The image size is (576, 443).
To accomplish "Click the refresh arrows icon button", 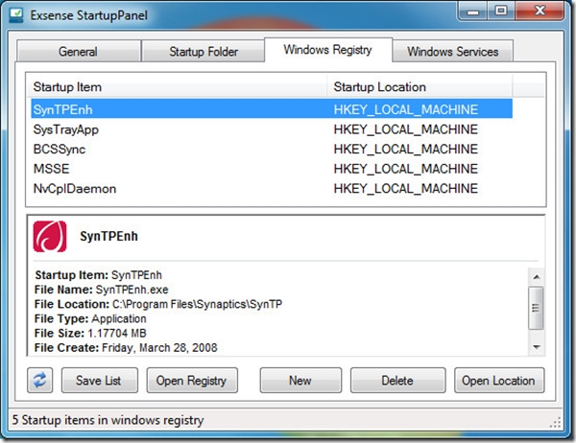I will (39, 381).
